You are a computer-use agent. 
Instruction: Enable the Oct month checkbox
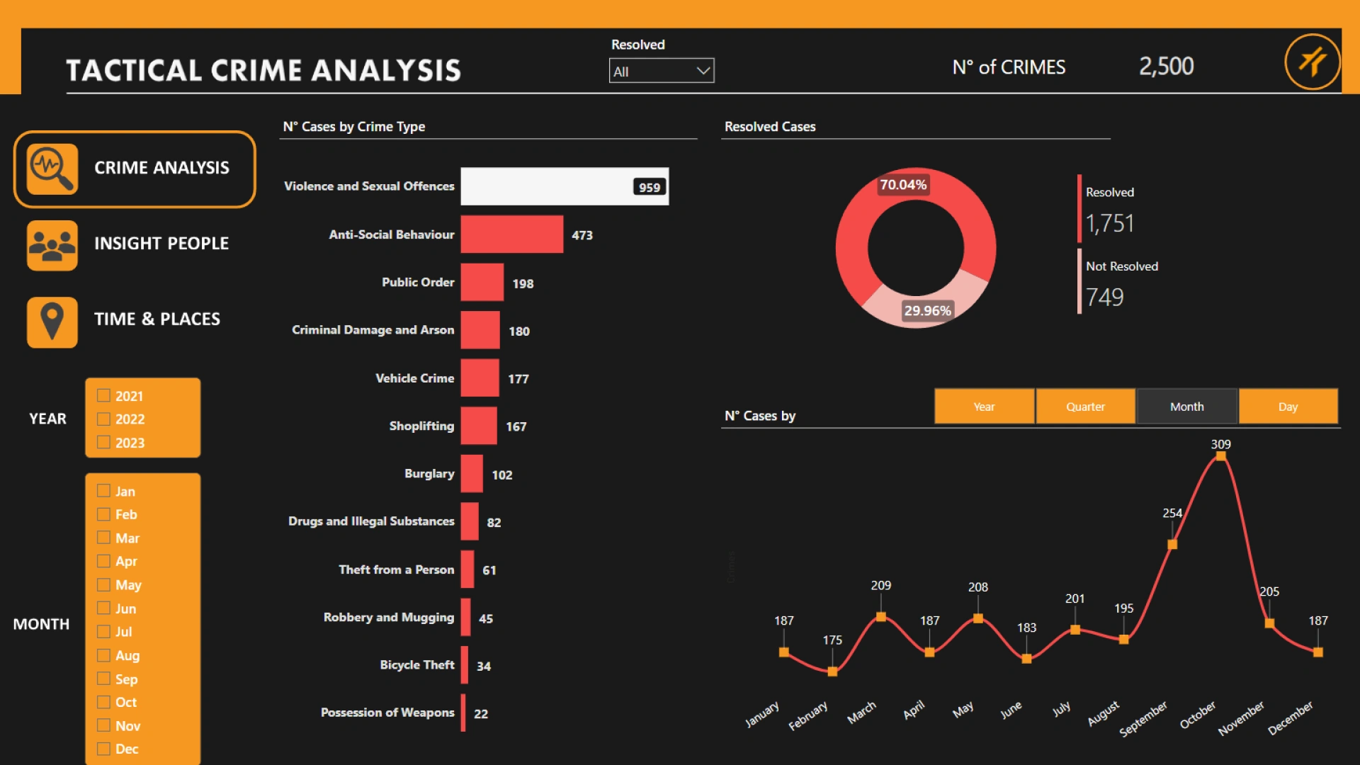(103, 702)
